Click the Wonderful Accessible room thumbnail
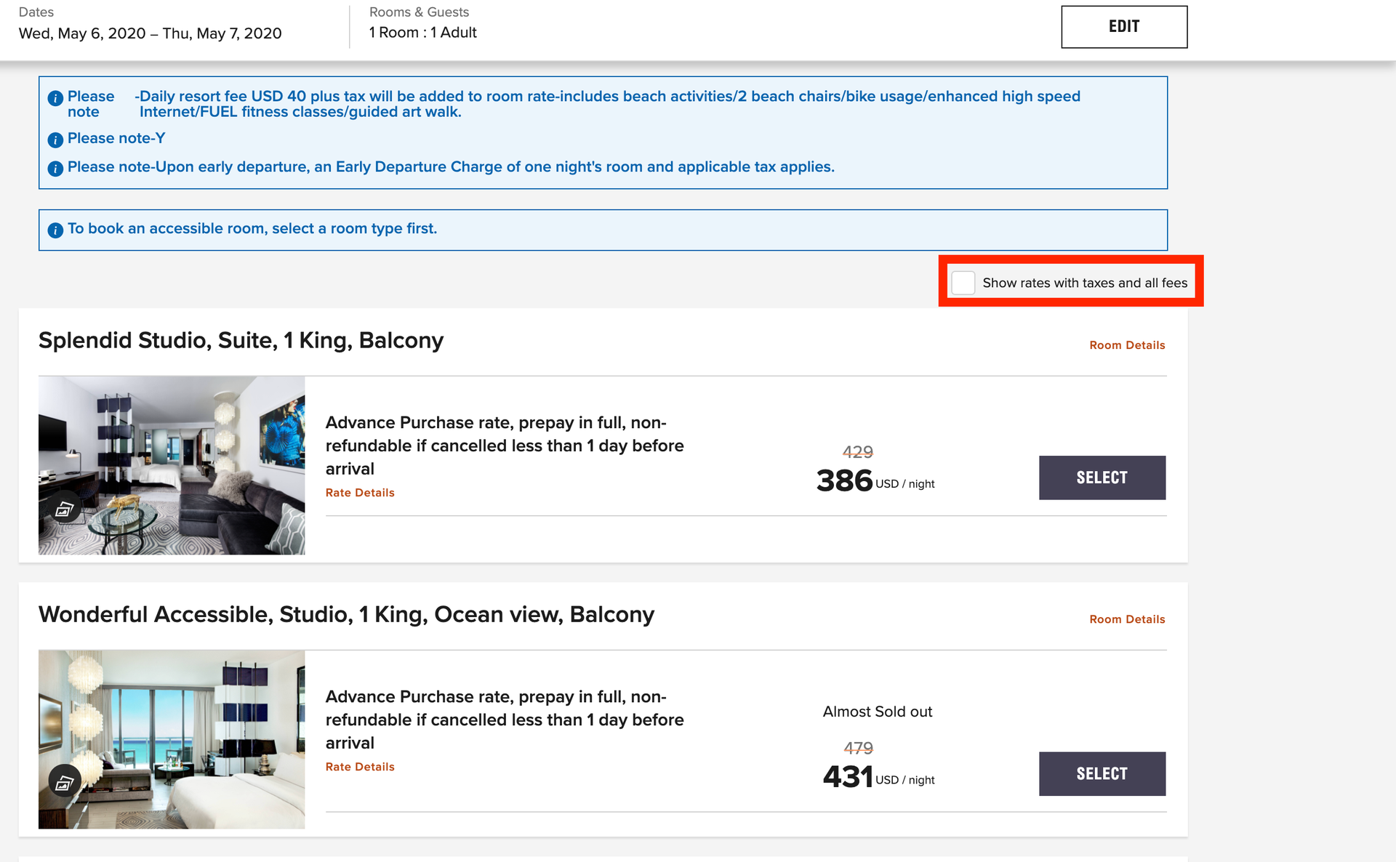The height and width of the screenshot is (862, 1396). point(172,739)
